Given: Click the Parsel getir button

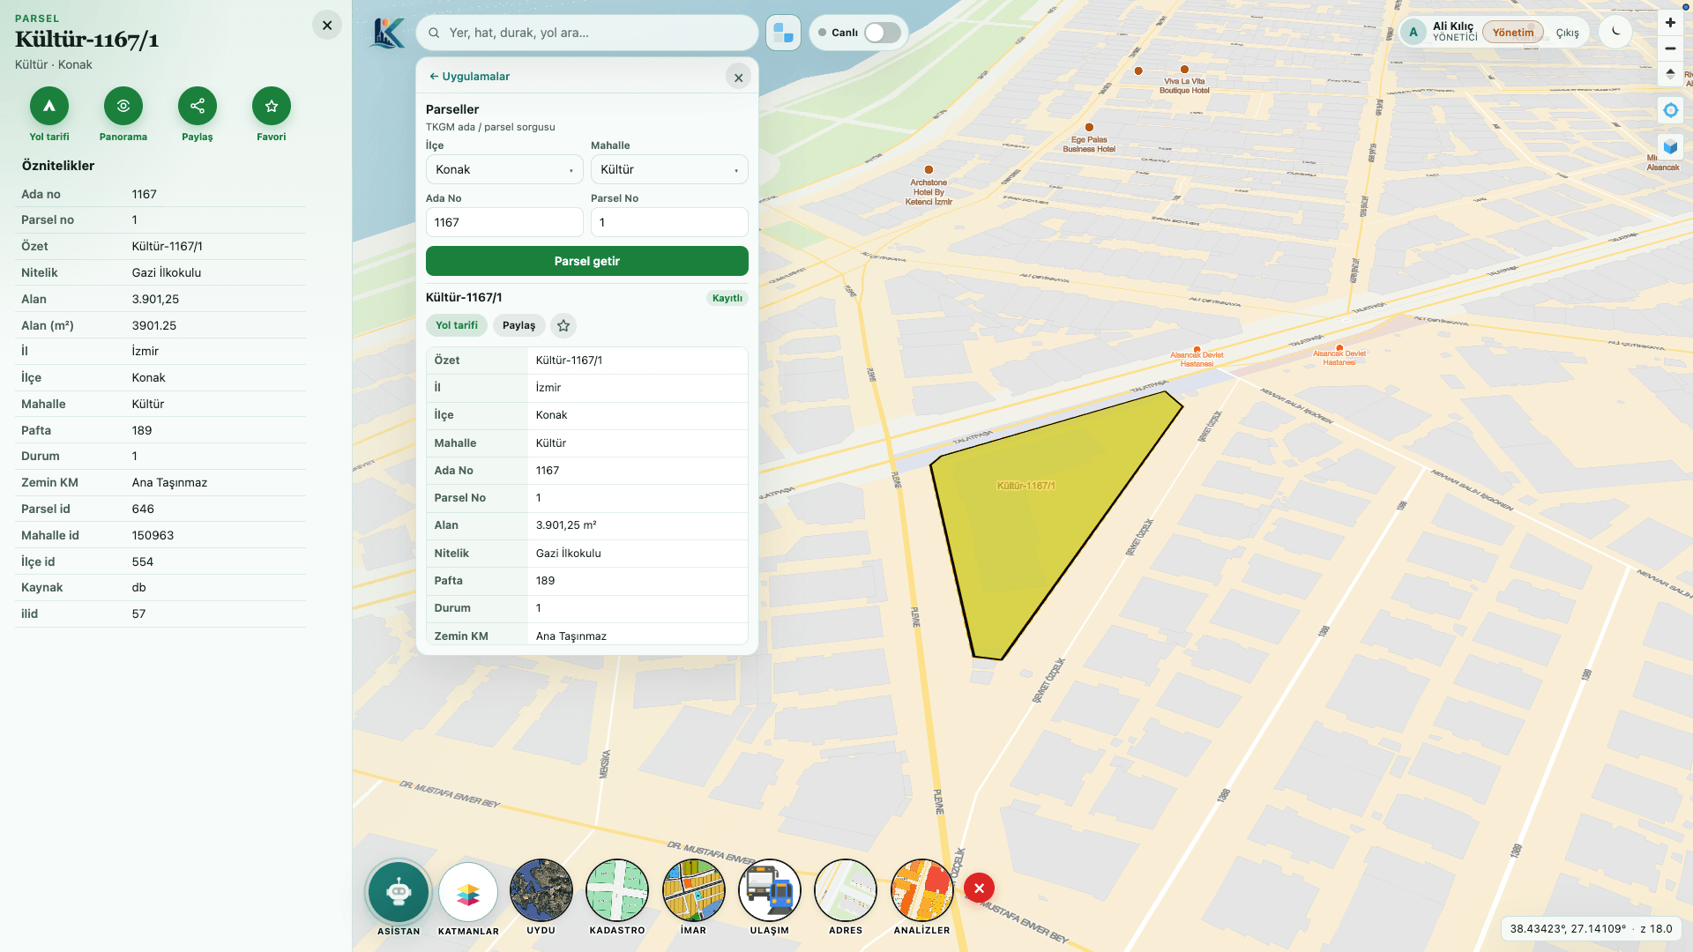Looking at the screenshot, I should click(x=587, y=261).
